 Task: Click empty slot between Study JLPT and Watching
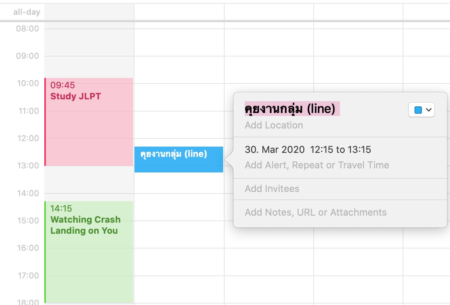(89, 184)
